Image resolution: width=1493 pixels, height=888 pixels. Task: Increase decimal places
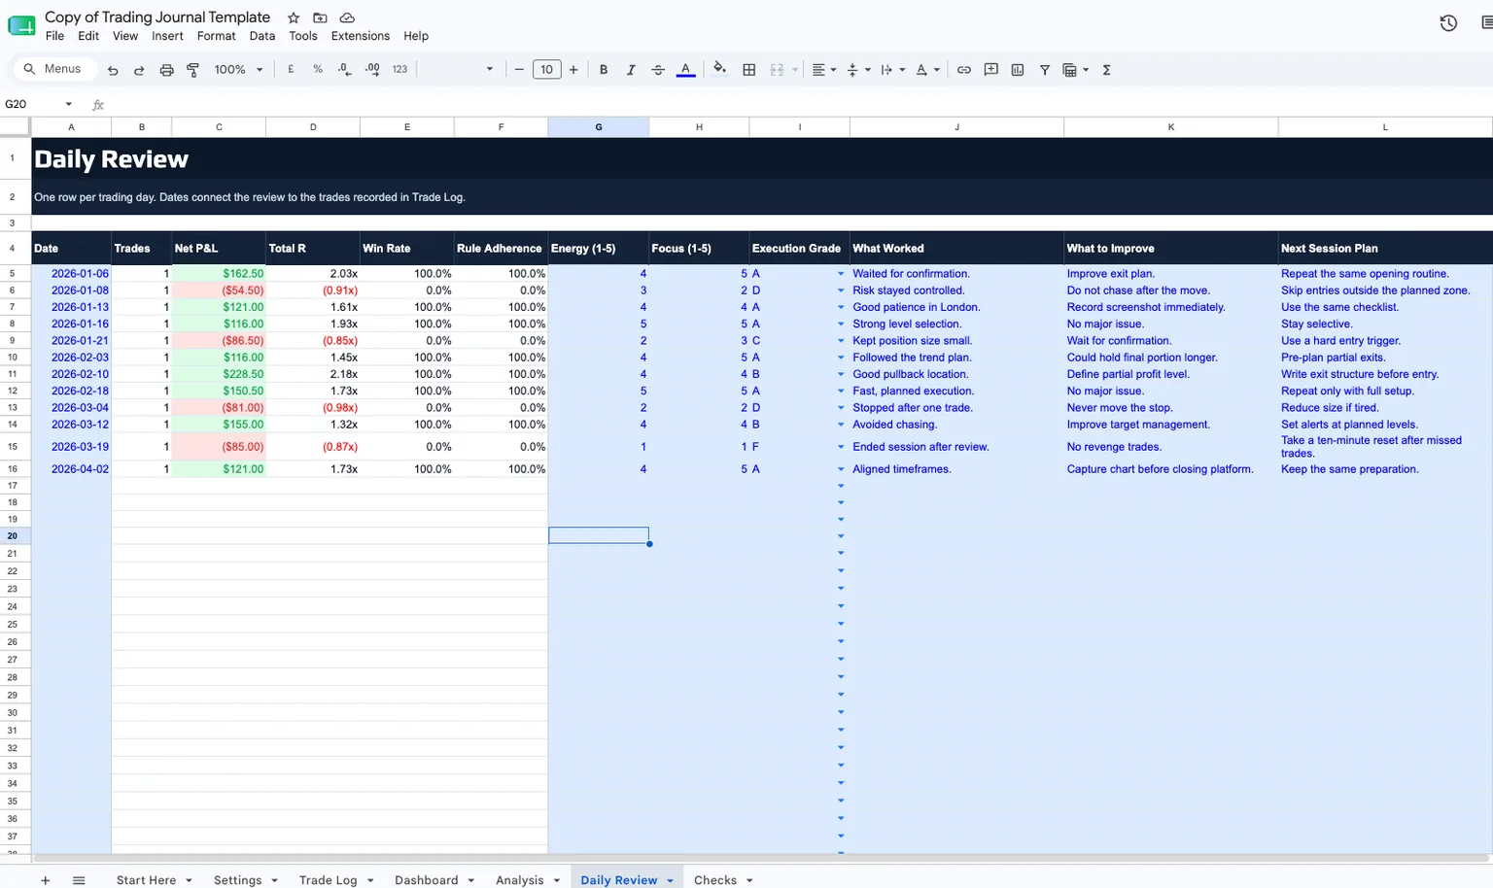(x=372, y=70)
